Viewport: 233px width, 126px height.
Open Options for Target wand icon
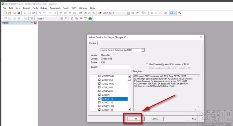(x=66, y=18)
